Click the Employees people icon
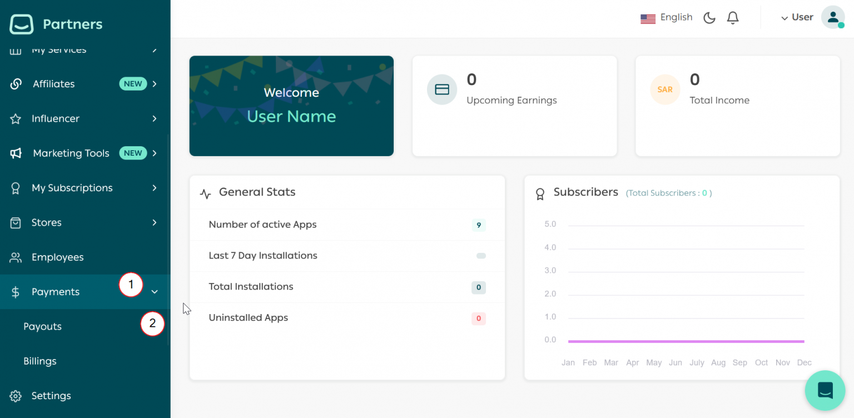Viewport: 854px width, 418px height. pyautogui.click(x=16, y=257)
